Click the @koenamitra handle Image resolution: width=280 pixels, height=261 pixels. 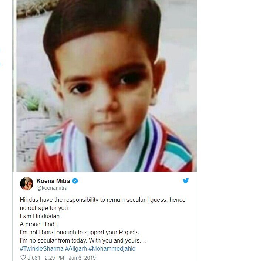(52, 188)
